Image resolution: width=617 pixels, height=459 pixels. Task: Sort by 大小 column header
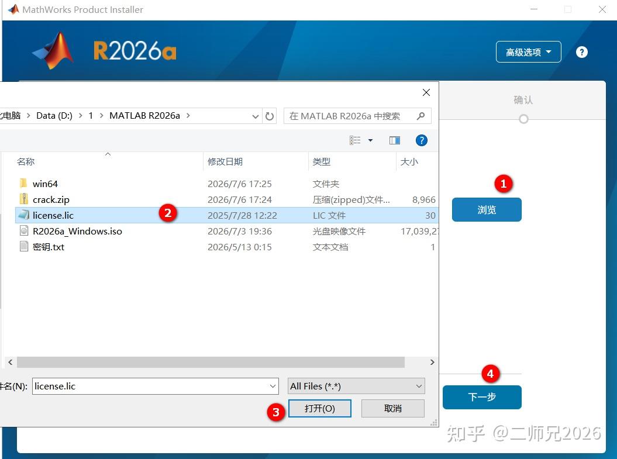pyautogui.click(x=409, y=161)
